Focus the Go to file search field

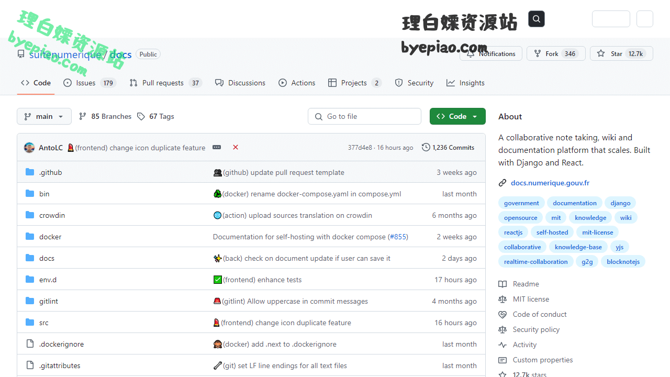[364, 116]
